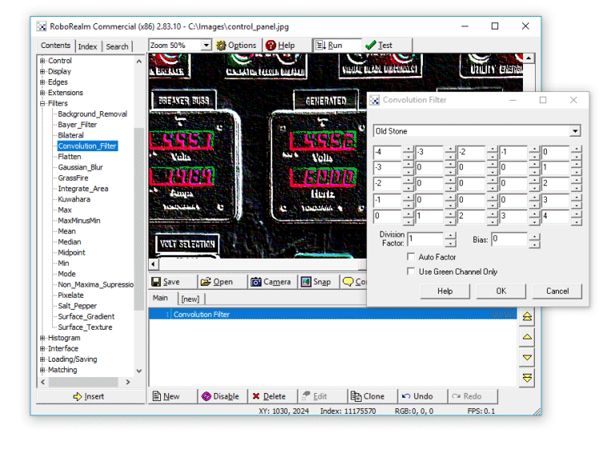Click OK in Convolution Filter dialog
Image resolution: width=615 pixels, height=461 pixels.
(x=500, y=291)
